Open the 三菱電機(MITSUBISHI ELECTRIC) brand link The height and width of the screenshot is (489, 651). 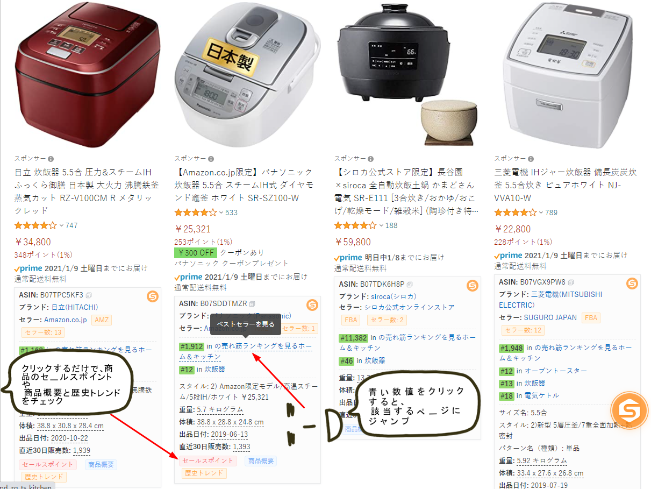(550, 300)
